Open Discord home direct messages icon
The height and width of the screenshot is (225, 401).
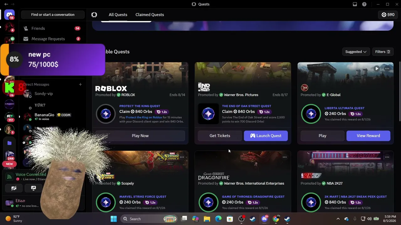(x=9, y=15)
